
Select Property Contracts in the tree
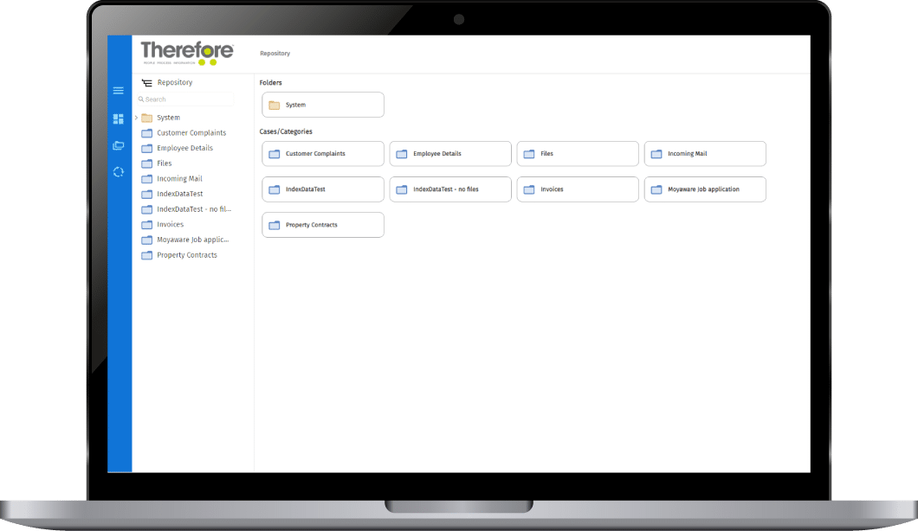187,255
